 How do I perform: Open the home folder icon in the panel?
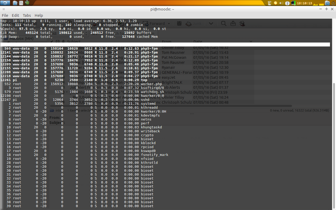(327, 3)
